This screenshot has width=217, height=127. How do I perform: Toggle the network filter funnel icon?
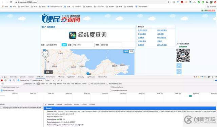10,80
